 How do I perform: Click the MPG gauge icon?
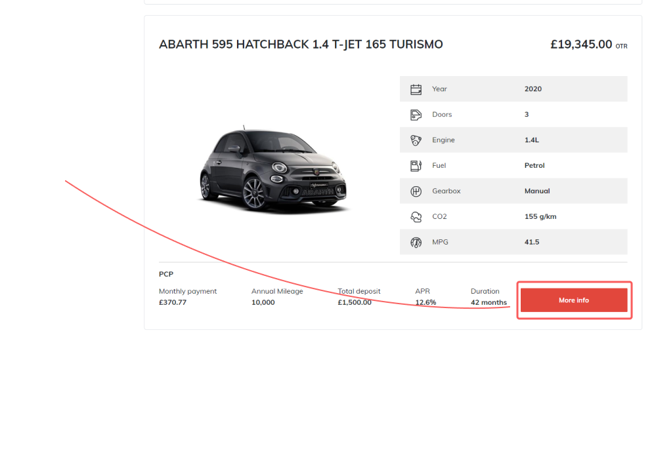(416, 243)
